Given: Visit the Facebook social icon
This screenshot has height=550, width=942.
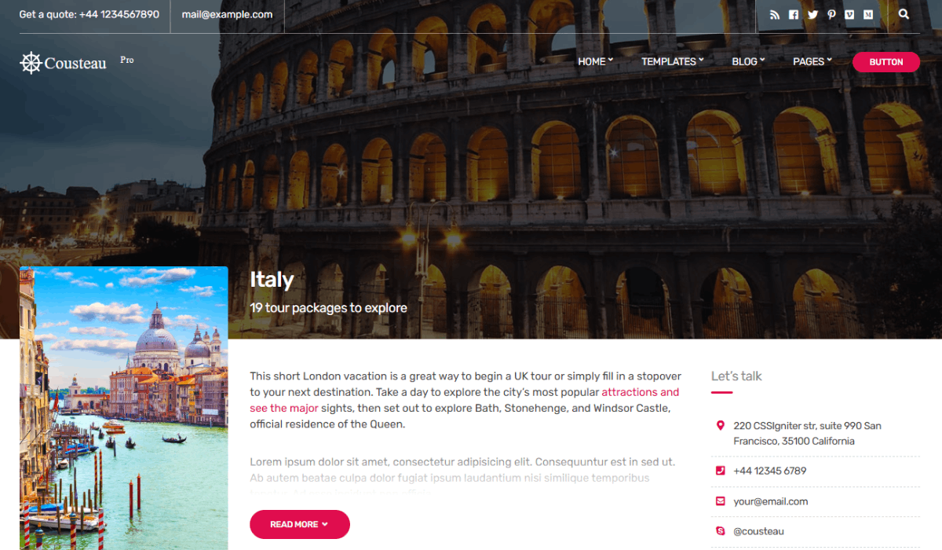Looking at the screenshot, I should tap(794, 14).
